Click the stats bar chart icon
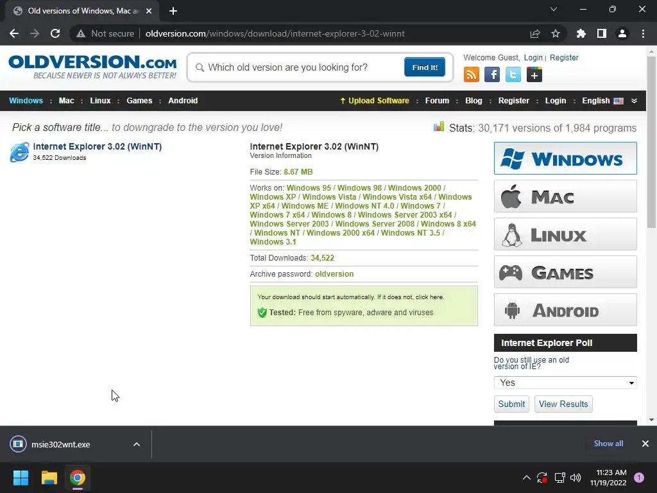Image resolution: width=657 pixels, height=493 pixels. 439,126
